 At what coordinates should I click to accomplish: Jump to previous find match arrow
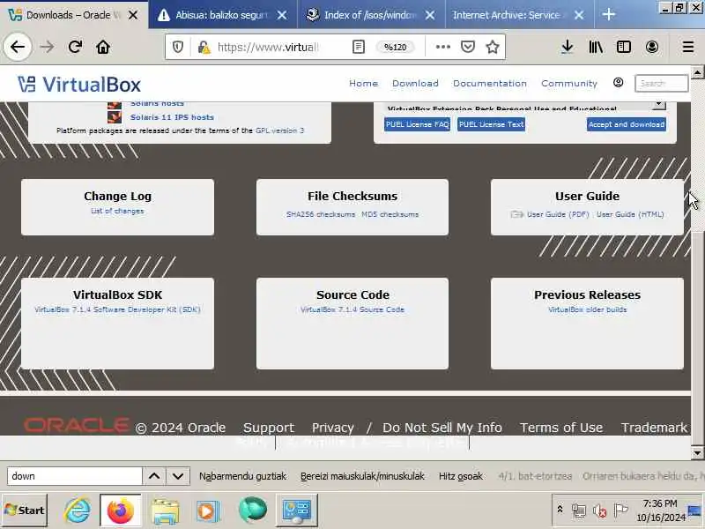click(x=154, y=476)
